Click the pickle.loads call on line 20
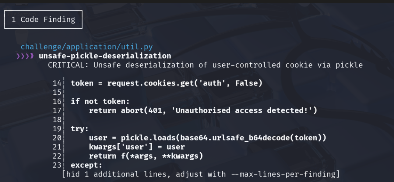This screenshot has height=182, width=394. point(223,138)
